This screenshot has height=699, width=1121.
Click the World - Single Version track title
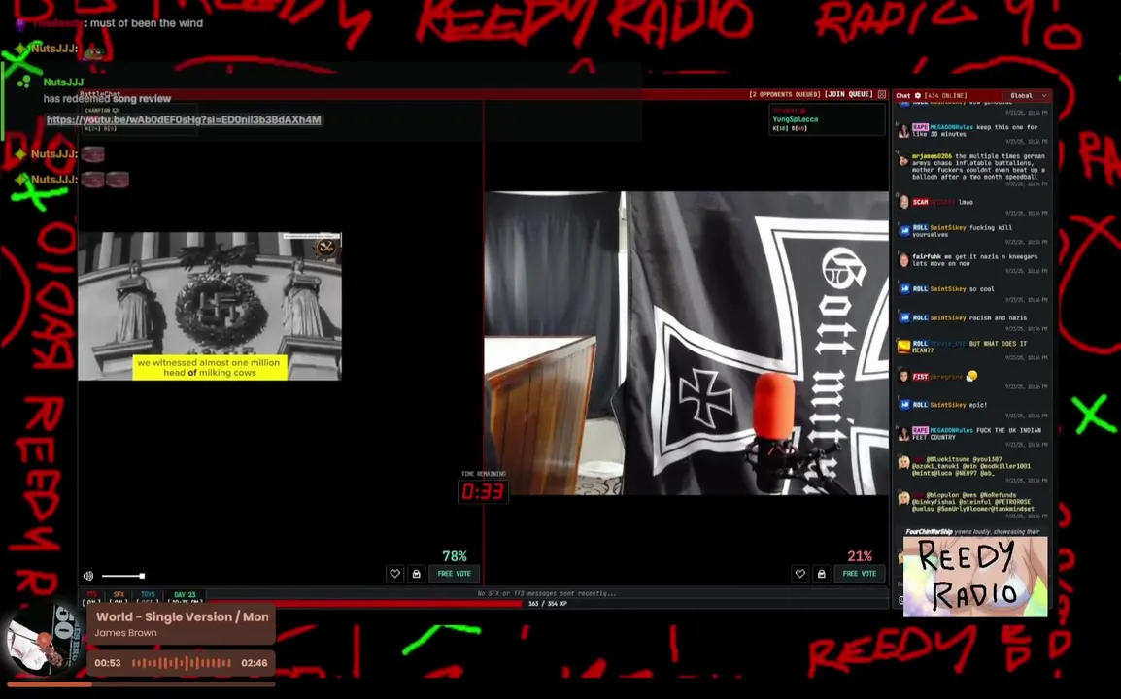(183, 616)
